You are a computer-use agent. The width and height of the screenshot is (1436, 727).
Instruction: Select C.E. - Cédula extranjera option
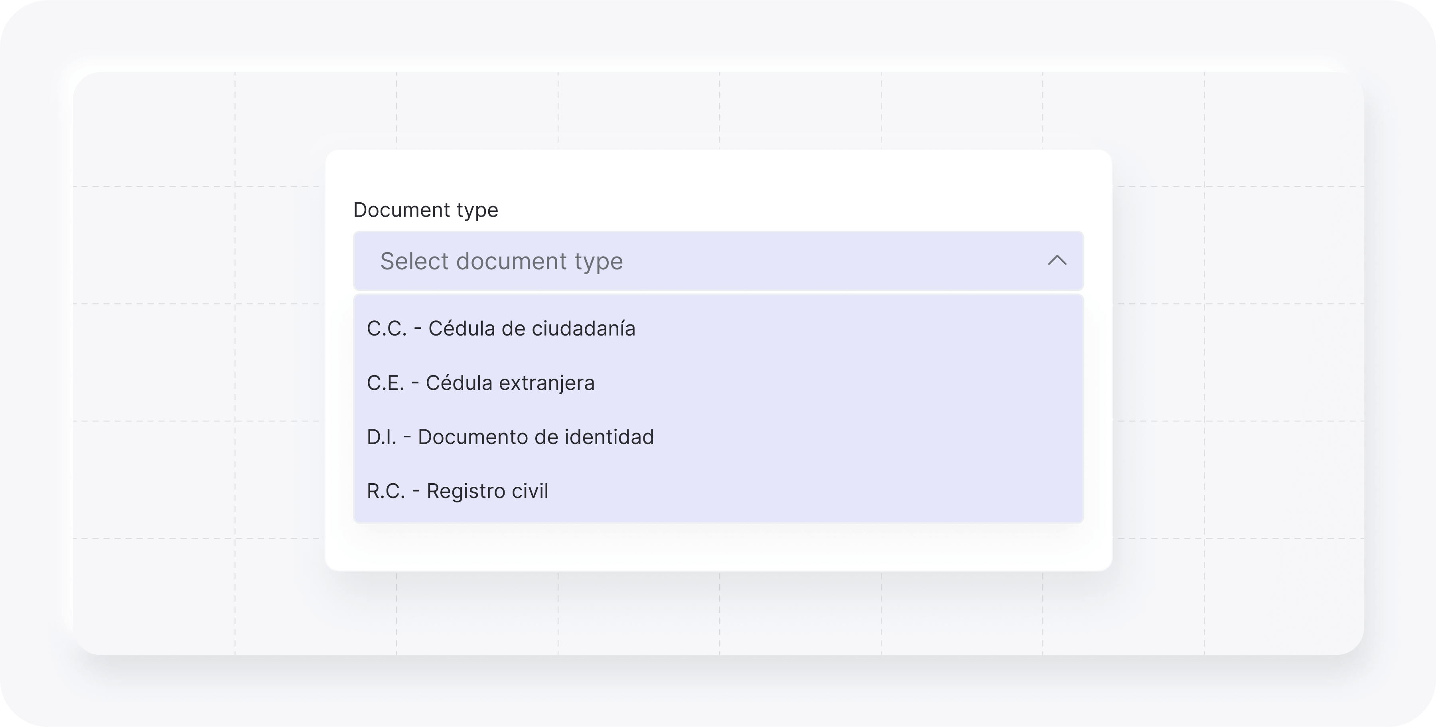click(x=481, y=383)
